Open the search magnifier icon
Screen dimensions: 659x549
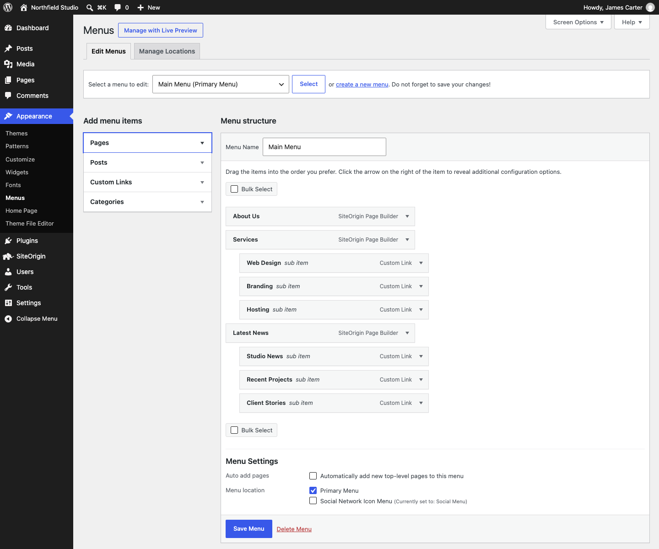90,7
